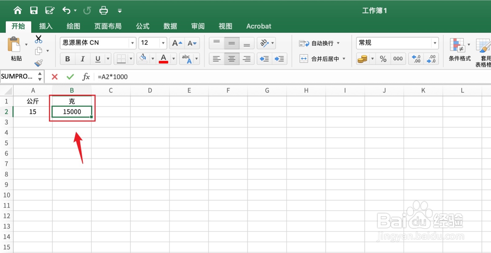
Task: Open font name dropdown 思源黑体 CN
Action: point(133,43)
